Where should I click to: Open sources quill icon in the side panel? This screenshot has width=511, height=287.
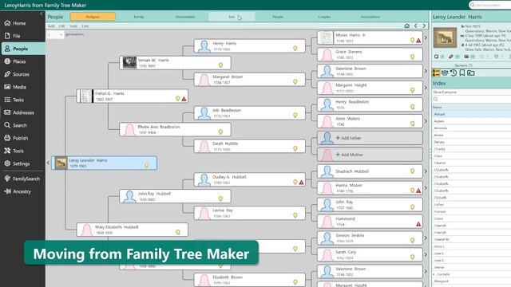[x=451, y=57]
